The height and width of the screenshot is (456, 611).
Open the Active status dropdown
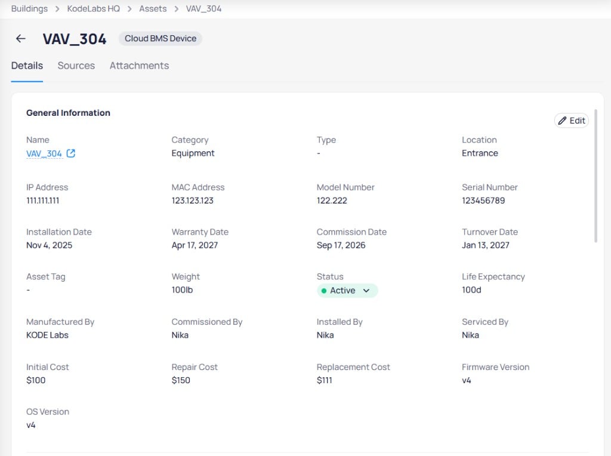tap(347, 290)
